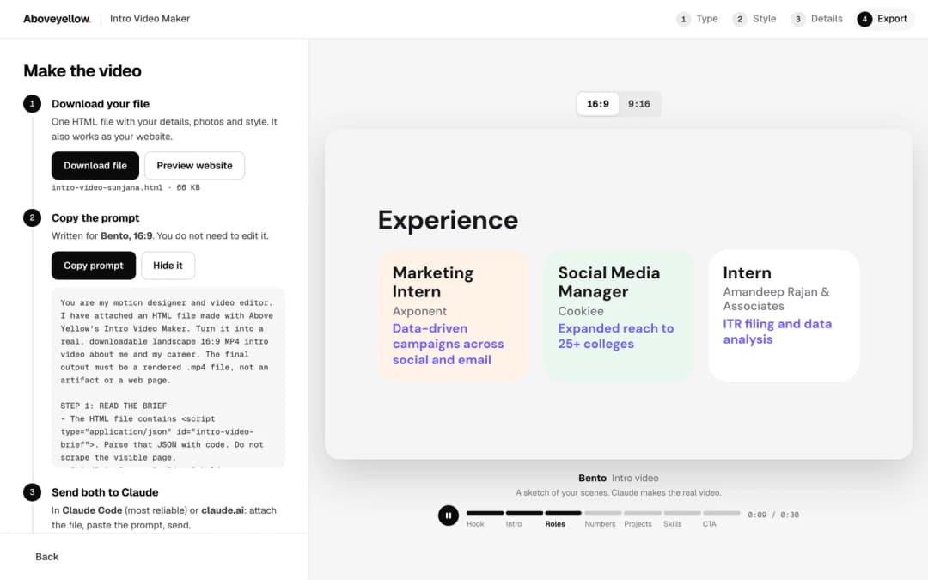The width and height of the screenshot is (928, 580).
Task: Click the Experience heading in preview
Action: click(x=448, y=220)
